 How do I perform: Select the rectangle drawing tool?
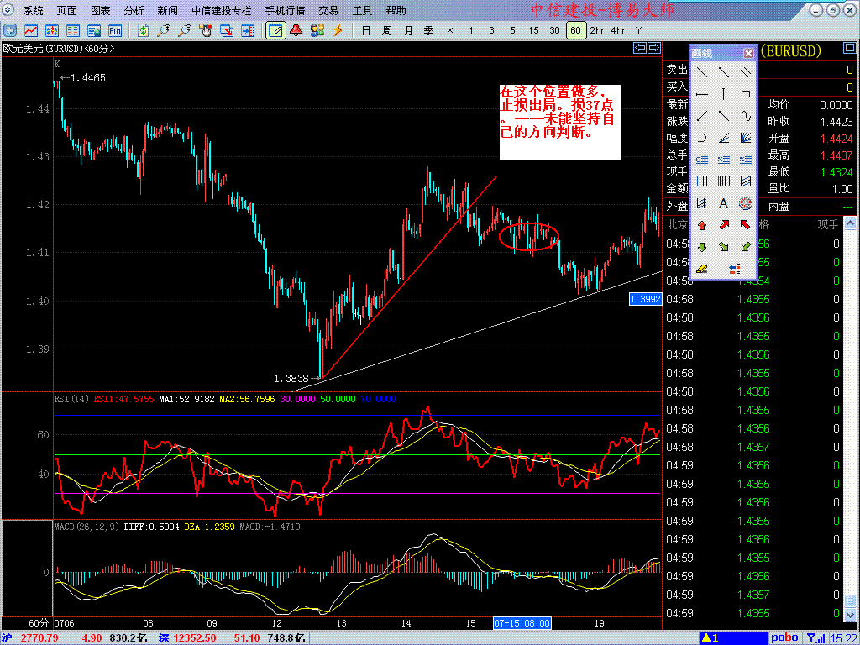click(745, 94)
